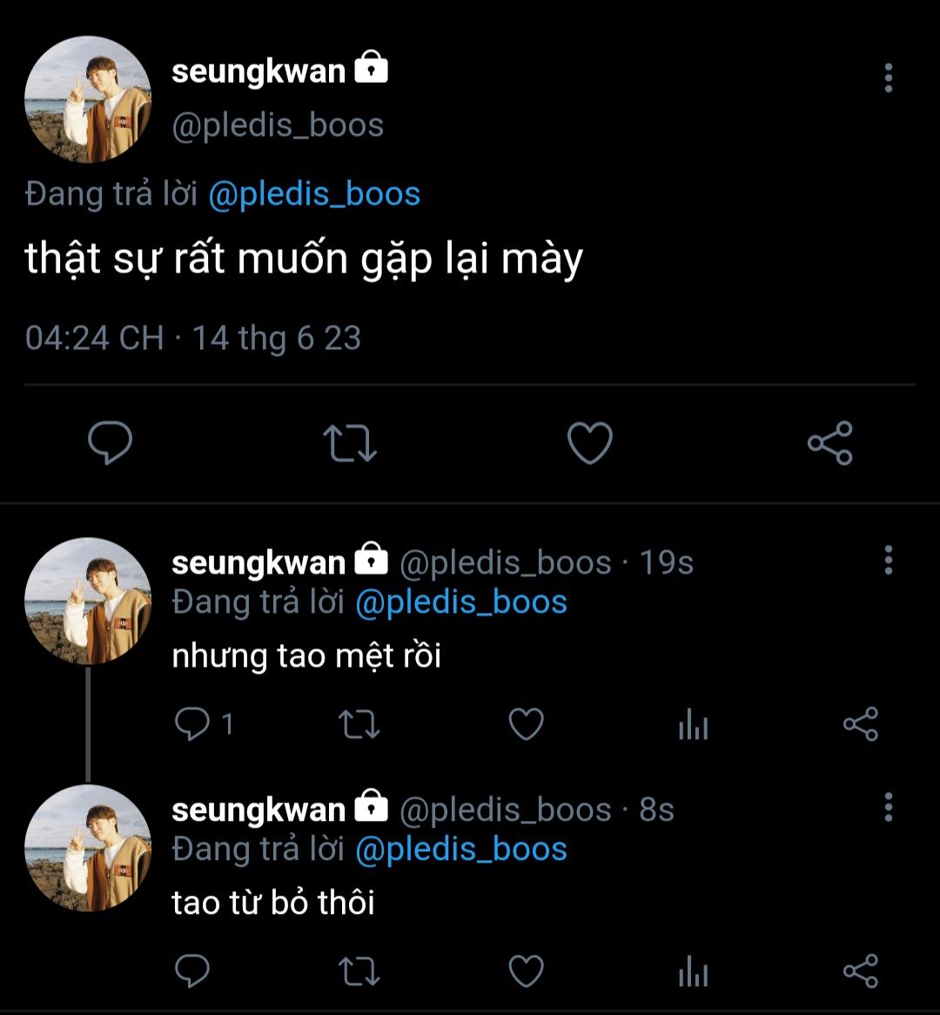Retweet the main tweet

[x=349, y=443]
